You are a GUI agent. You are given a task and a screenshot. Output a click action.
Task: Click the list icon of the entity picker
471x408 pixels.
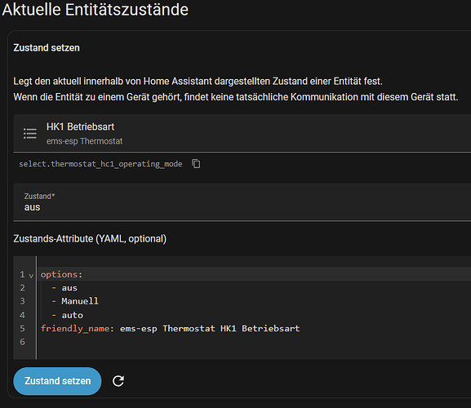(30, 134)
